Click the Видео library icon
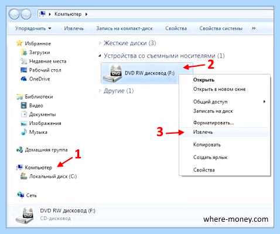The image size is (280, 234). tap(24, 106)
